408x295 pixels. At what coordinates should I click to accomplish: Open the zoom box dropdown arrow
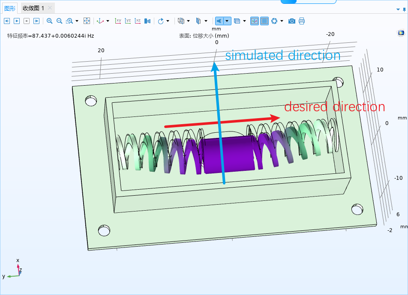pyautogui.click(x=77, y=21)
